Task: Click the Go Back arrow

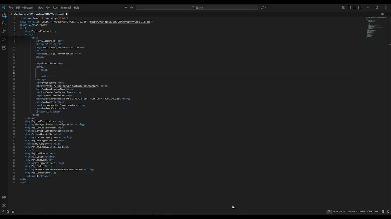Action: [126, 7]
